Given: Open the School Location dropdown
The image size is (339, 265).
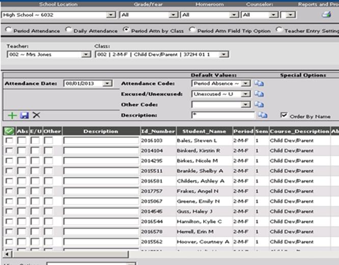Looking at the screenshot, I should click(x=111, y=15).
